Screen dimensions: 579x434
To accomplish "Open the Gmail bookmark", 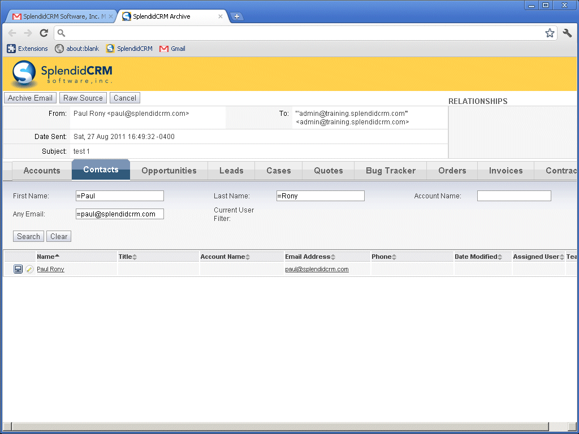I will (172, 49).
